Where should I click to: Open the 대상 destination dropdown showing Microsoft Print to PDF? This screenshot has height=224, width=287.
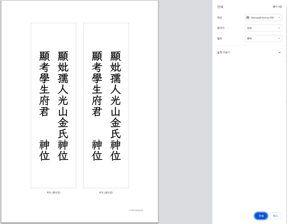click(263, 18)
